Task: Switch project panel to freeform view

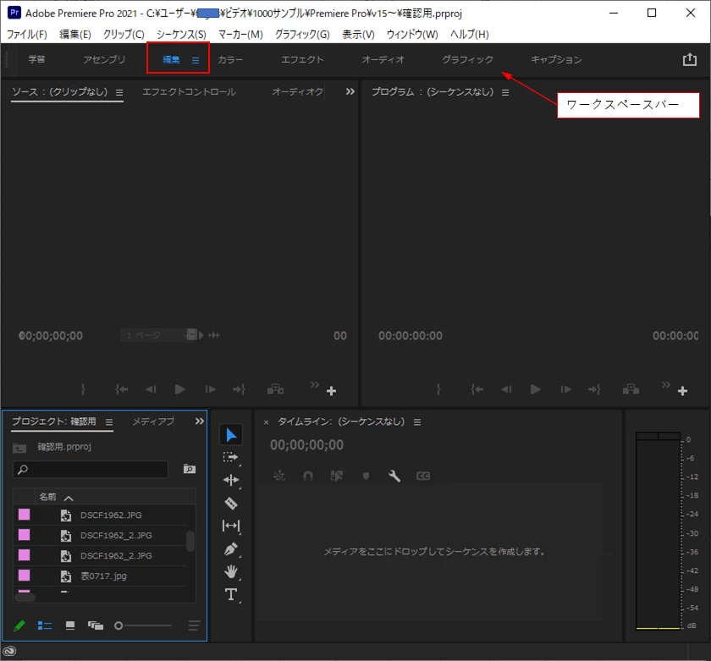Action: pos(95,626)
